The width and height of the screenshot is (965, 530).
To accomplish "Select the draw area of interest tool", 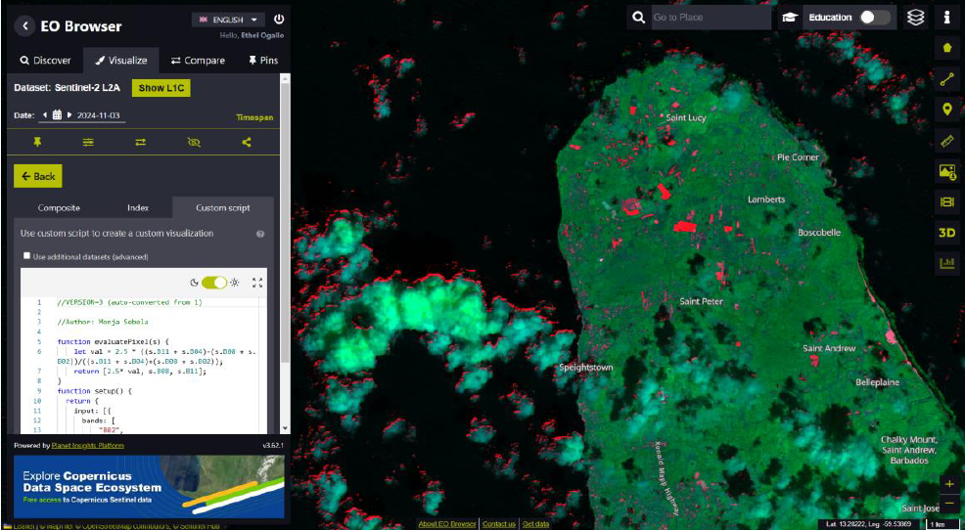I will pos(946,47).
